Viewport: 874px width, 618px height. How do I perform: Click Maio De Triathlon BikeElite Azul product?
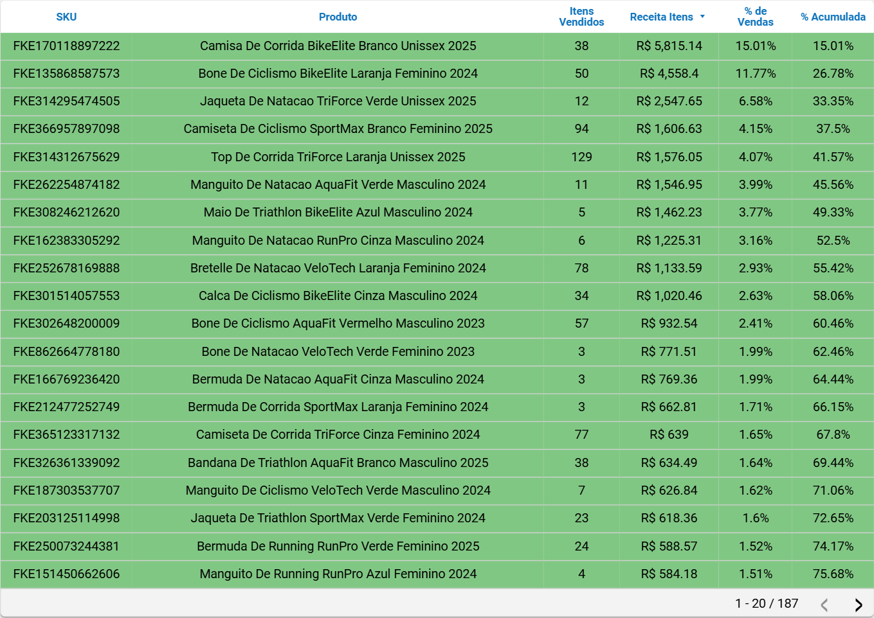pyautogui.click(x=338, y=213)
